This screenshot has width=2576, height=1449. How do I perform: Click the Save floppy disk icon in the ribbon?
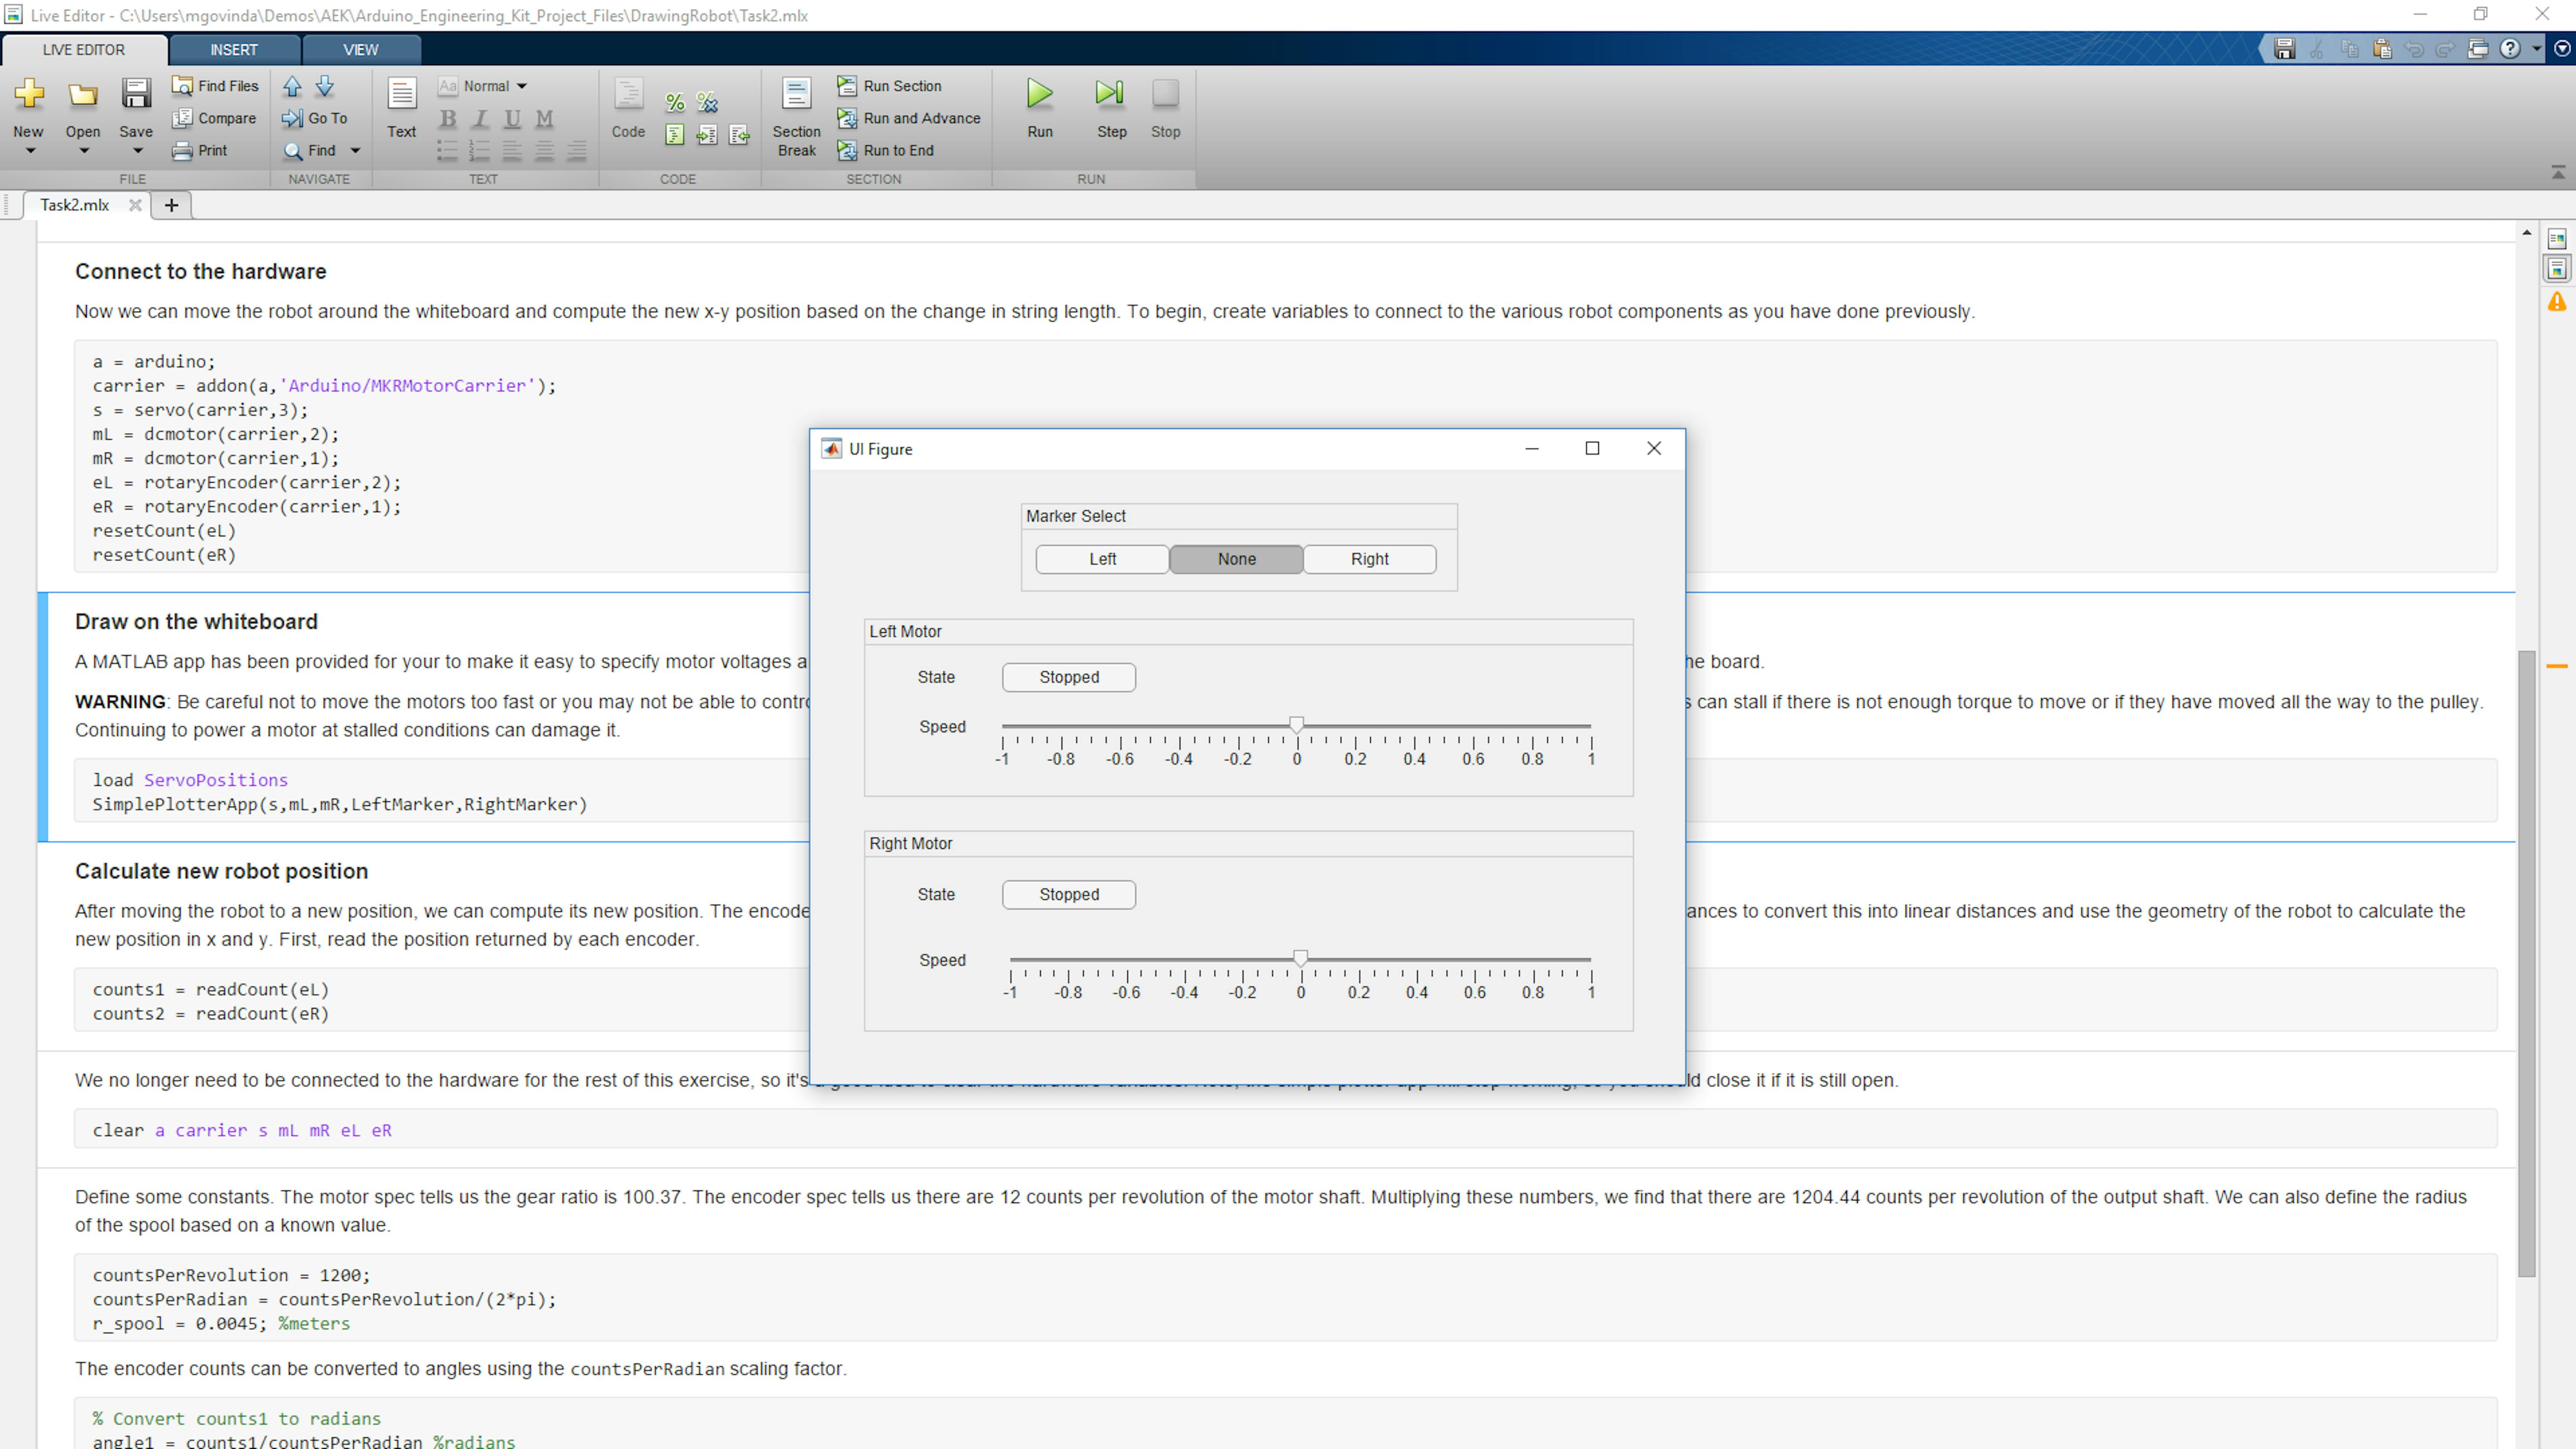tap(136, 94)
